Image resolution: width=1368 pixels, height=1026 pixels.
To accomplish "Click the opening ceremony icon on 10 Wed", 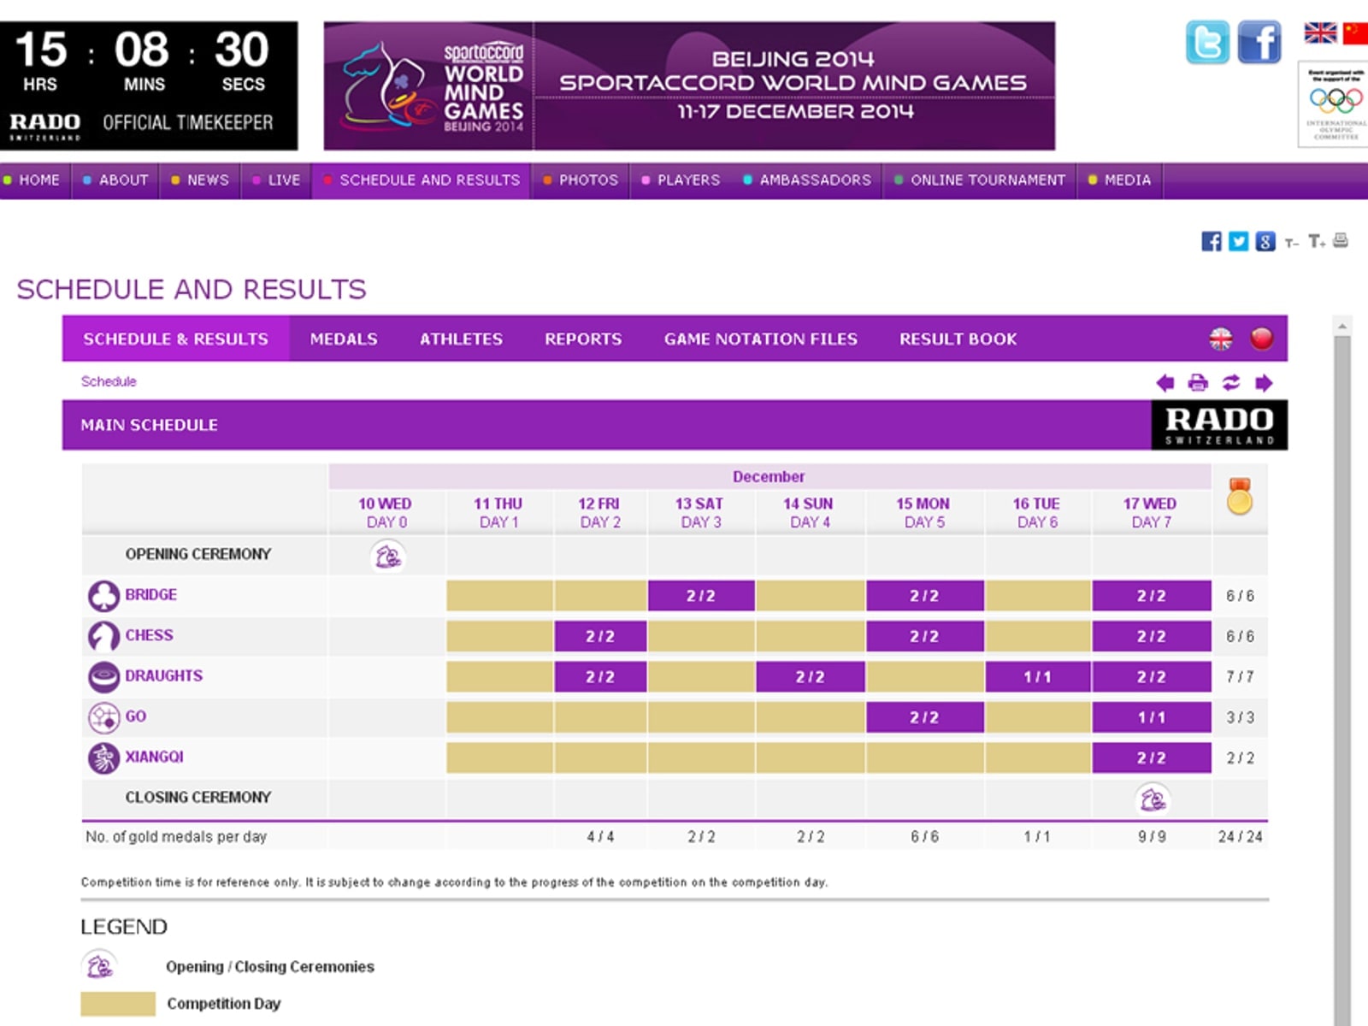I will pyautogui.click(x=387, y=557).
